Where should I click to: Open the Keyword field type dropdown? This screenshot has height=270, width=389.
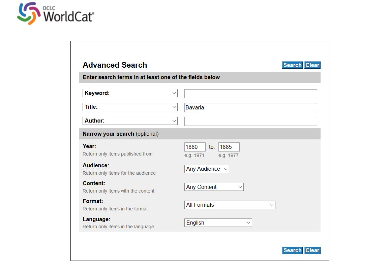(130, 93)
